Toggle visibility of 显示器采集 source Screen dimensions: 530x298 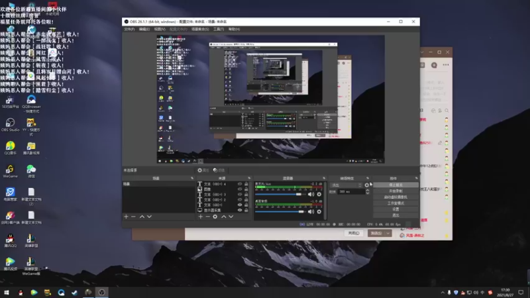click(x=240, y=210)
